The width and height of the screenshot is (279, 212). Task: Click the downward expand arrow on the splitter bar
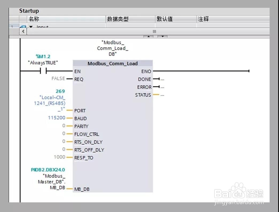[162, 36]
